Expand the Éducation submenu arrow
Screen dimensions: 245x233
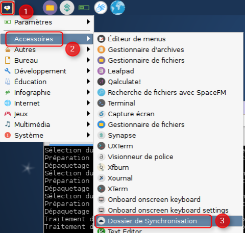point(88,82)
